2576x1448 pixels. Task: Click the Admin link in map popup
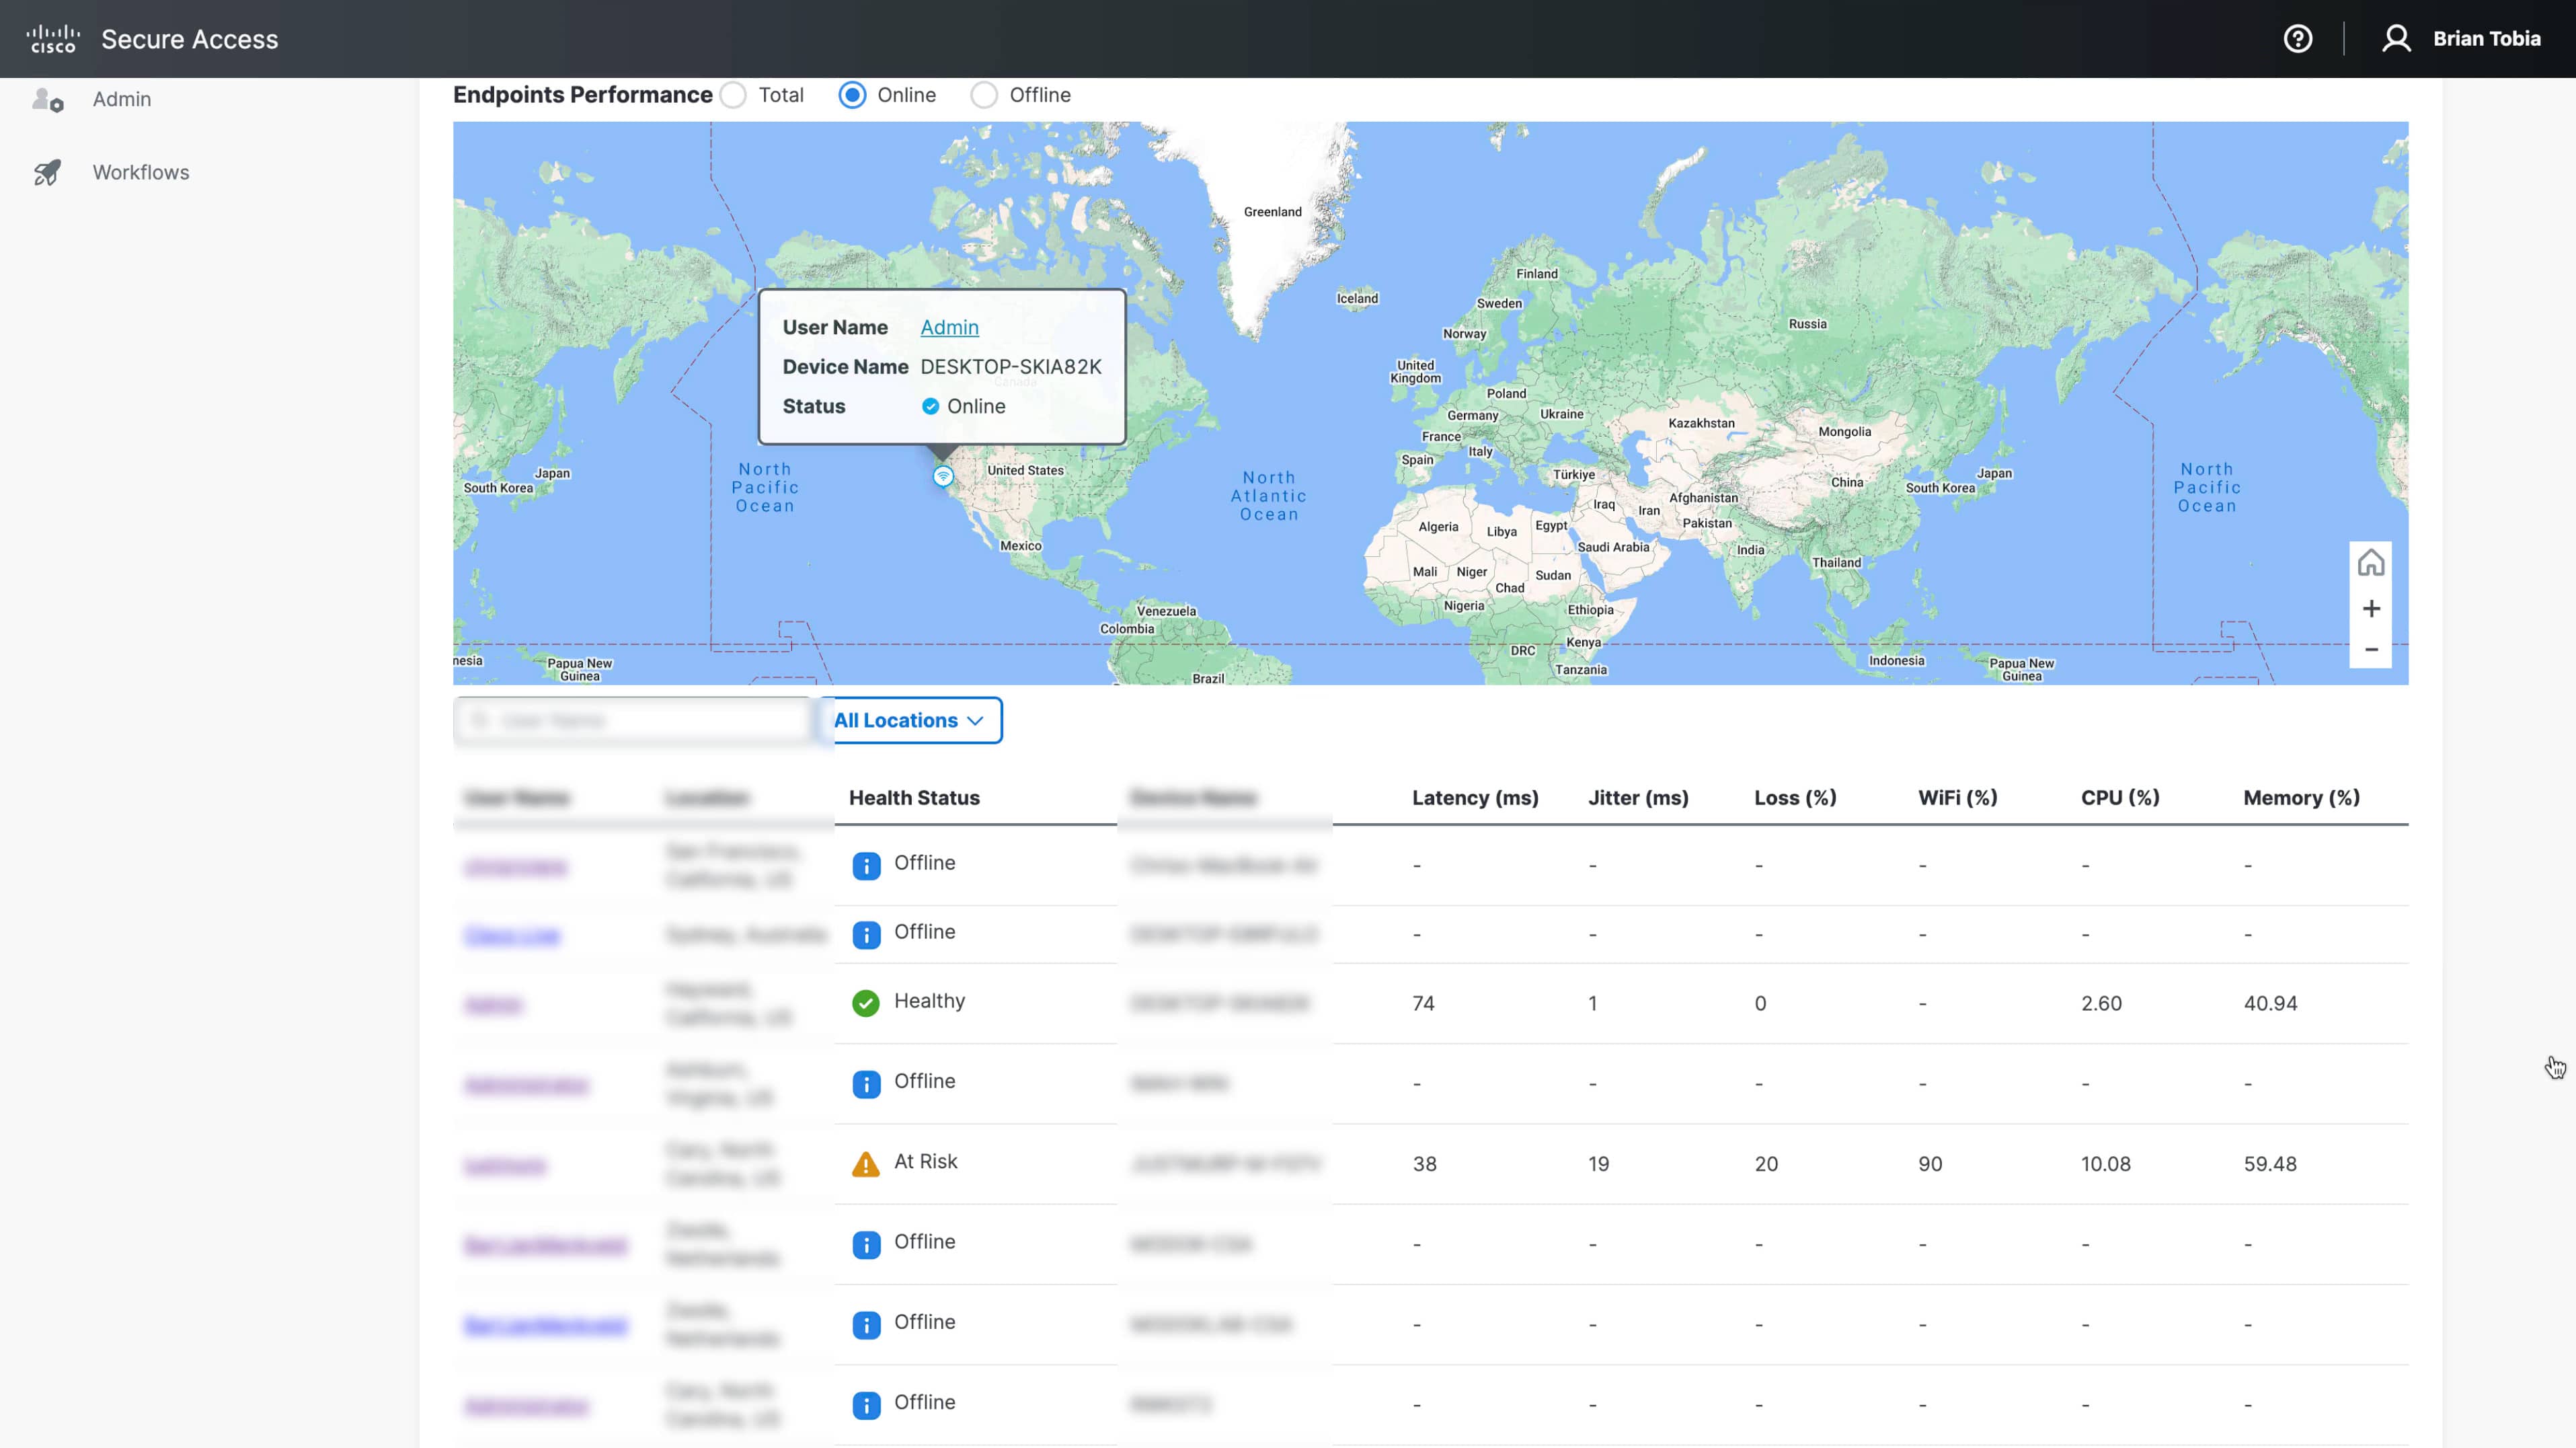pos(949,328)
